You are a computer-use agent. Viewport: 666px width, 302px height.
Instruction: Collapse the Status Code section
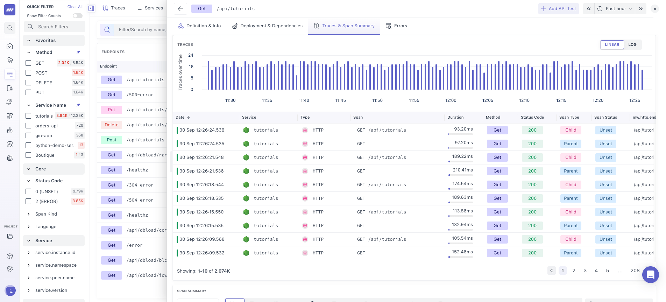point(29,181)
